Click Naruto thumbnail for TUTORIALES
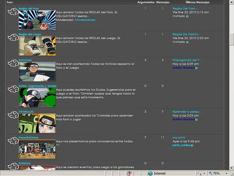The image size is (234, 176). pyautogui.click(x=37, y=123)
